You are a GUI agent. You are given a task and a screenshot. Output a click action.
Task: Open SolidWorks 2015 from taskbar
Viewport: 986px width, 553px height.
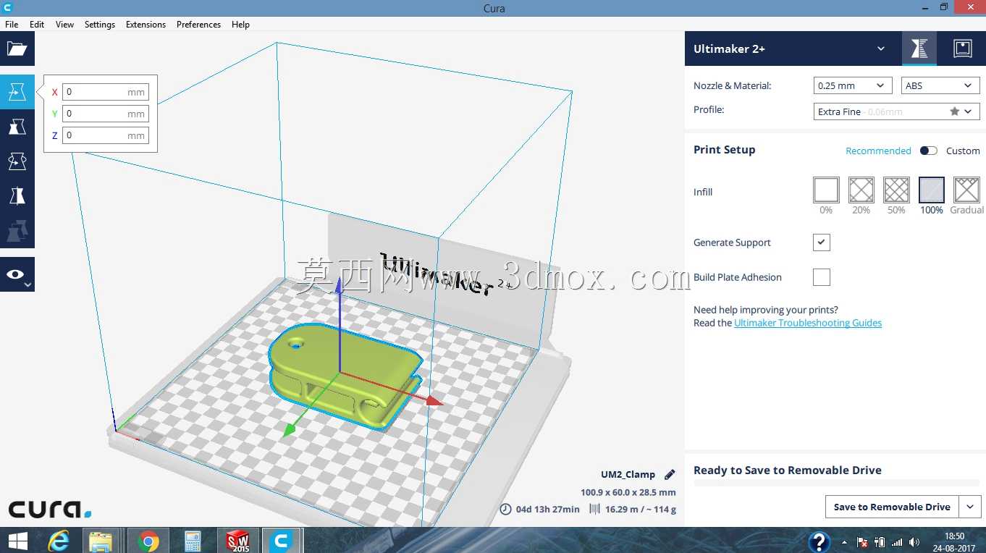click(238, 541)
